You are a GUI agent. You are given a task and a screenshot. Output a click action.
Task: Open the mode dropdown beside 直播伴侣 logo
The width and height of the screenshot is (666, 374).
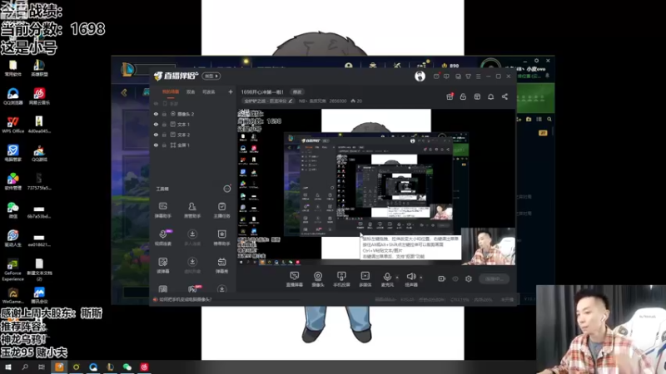click(x=211, y=76)
